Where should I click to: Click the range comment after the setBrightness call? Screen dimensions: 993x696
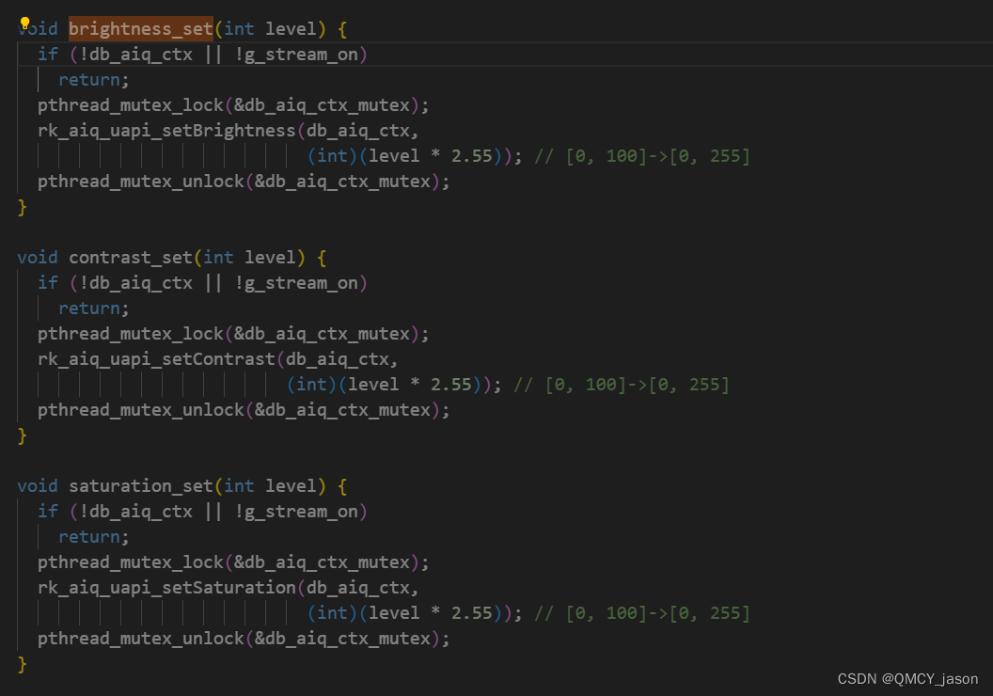point(642,156)
